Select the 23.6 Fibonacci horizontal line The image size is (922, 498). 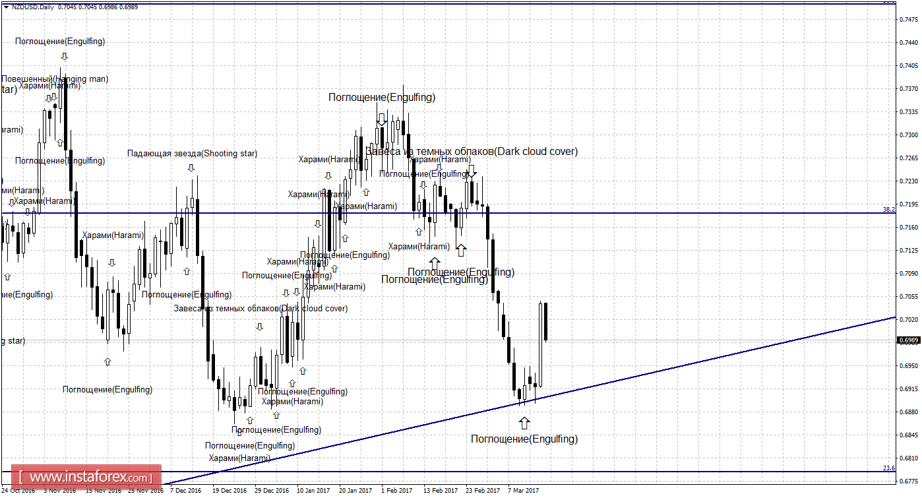click(x=448, y=472)
